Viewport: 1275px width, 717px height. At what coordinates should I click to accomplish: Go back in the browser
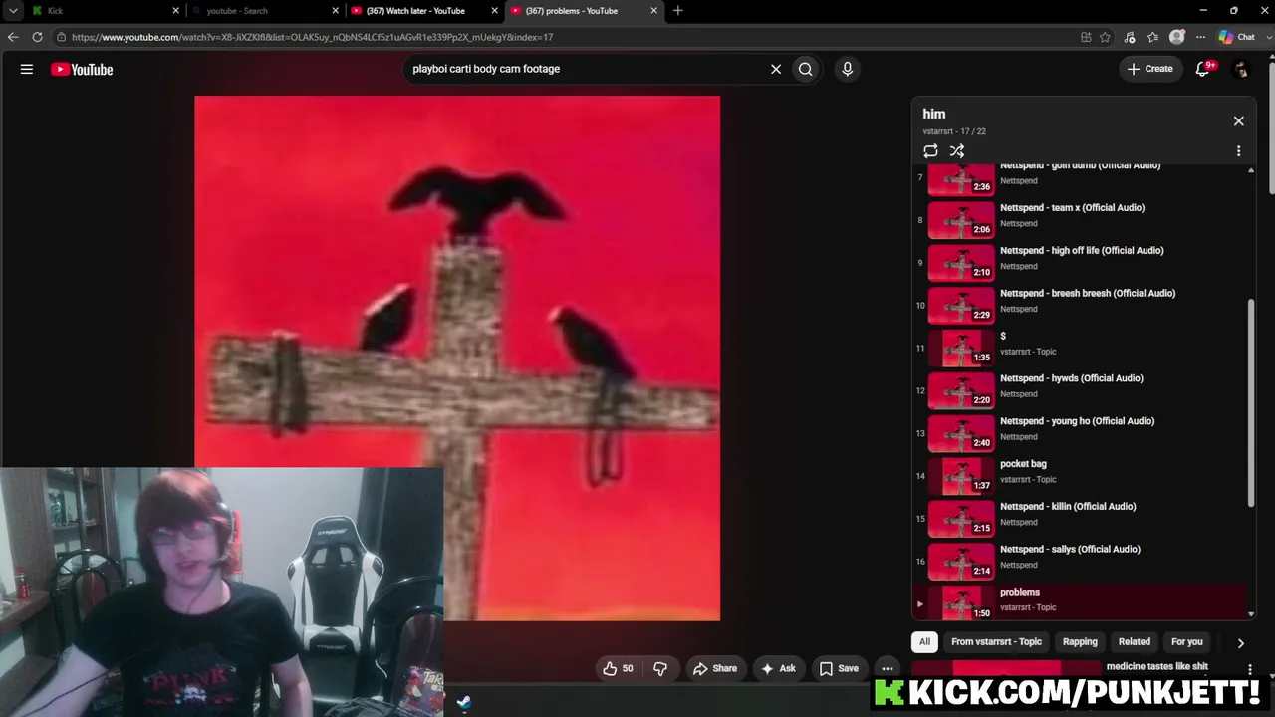(13, 37)
